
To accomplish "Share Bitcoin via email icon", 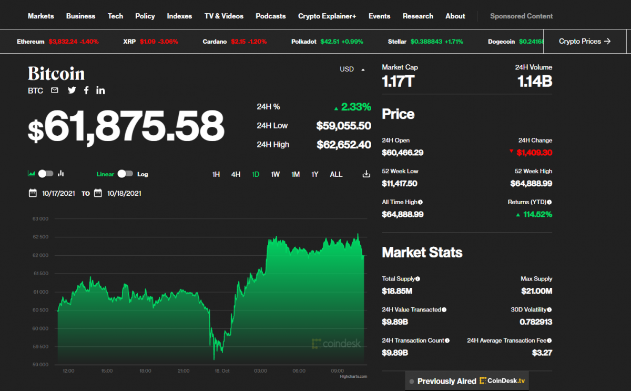I will point(55,91).
